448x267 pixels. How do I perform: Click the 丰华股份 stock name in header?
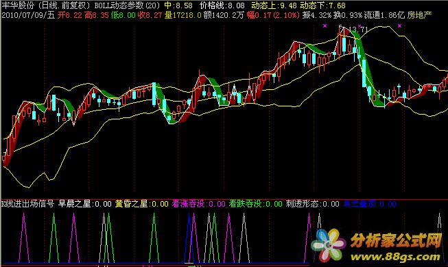pyautogui.click(x=18, y=5)
